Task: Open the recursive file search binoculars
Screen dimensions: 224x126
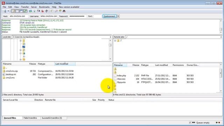Action: pos(64,11)
